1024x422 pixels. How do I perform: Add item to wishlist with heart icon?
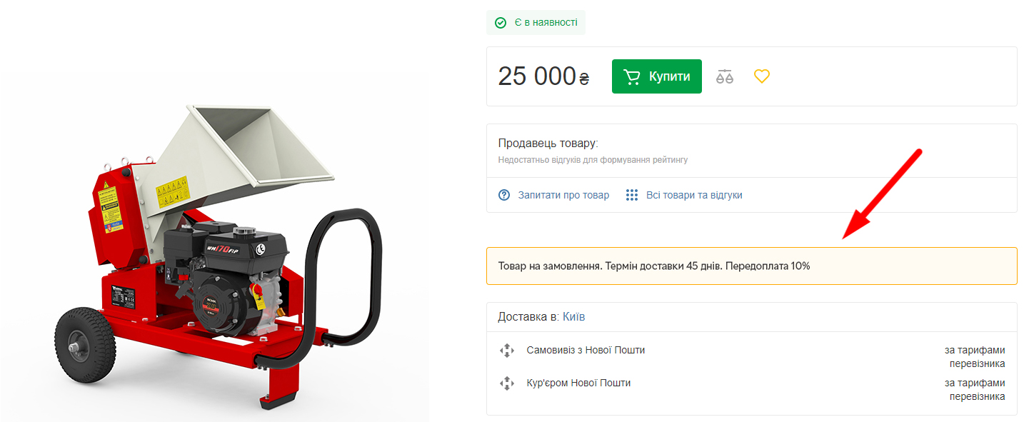(762, 76)
